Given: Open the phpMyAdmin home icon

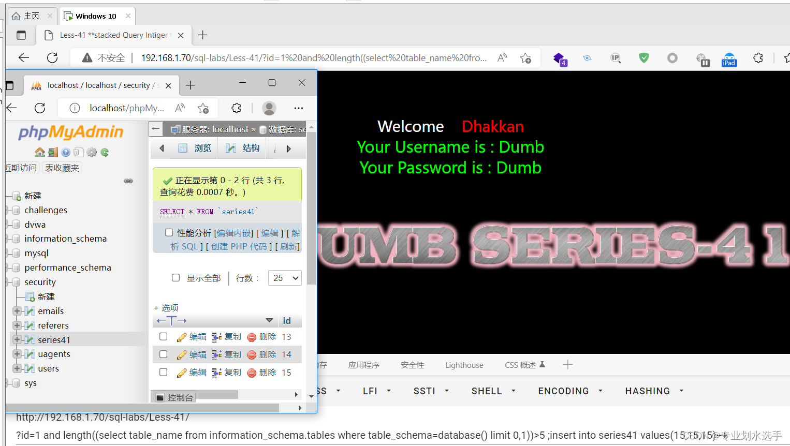Looking at the screenshot, I should (40, 152).
